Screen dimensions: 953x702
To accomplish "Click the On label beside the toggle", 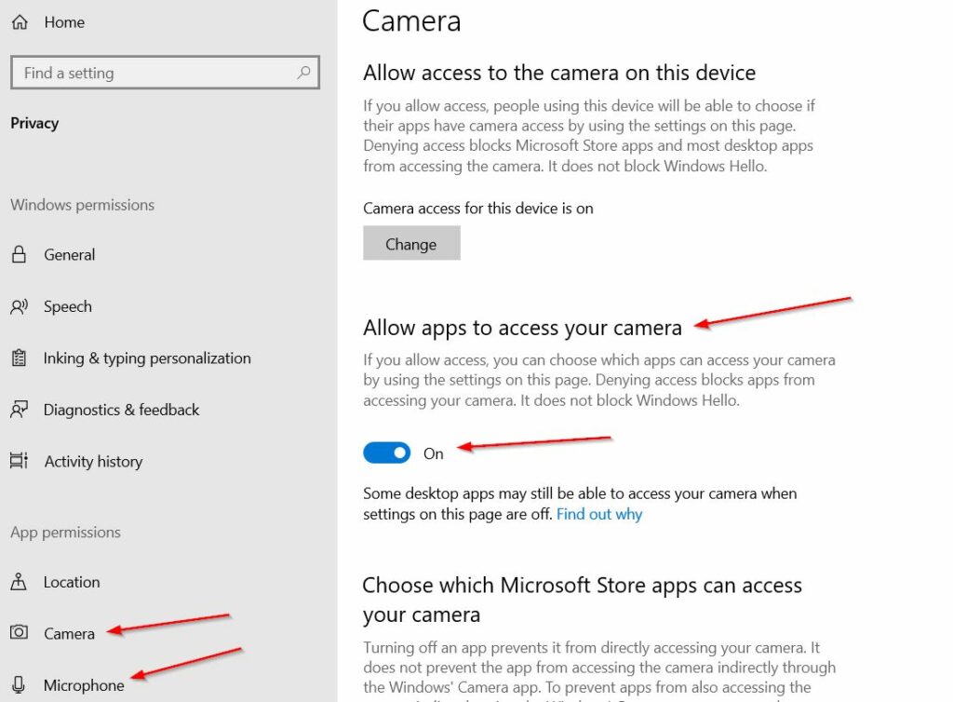I will click(x=434, y=454).
